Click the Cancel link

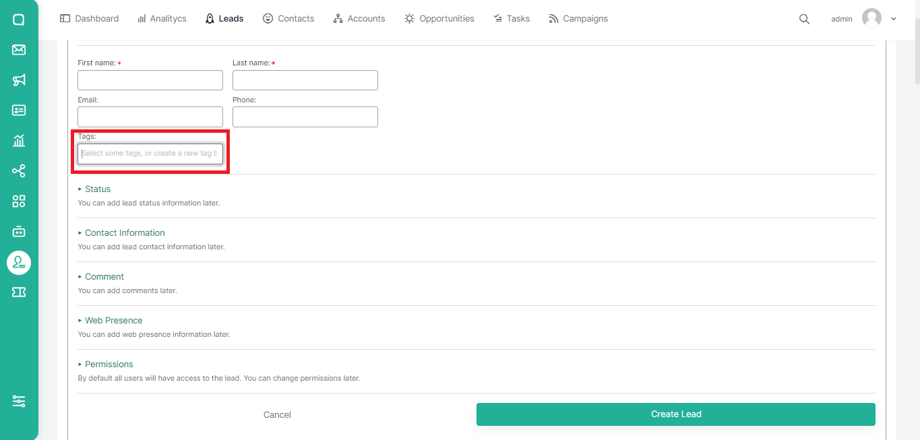(277, 415)
